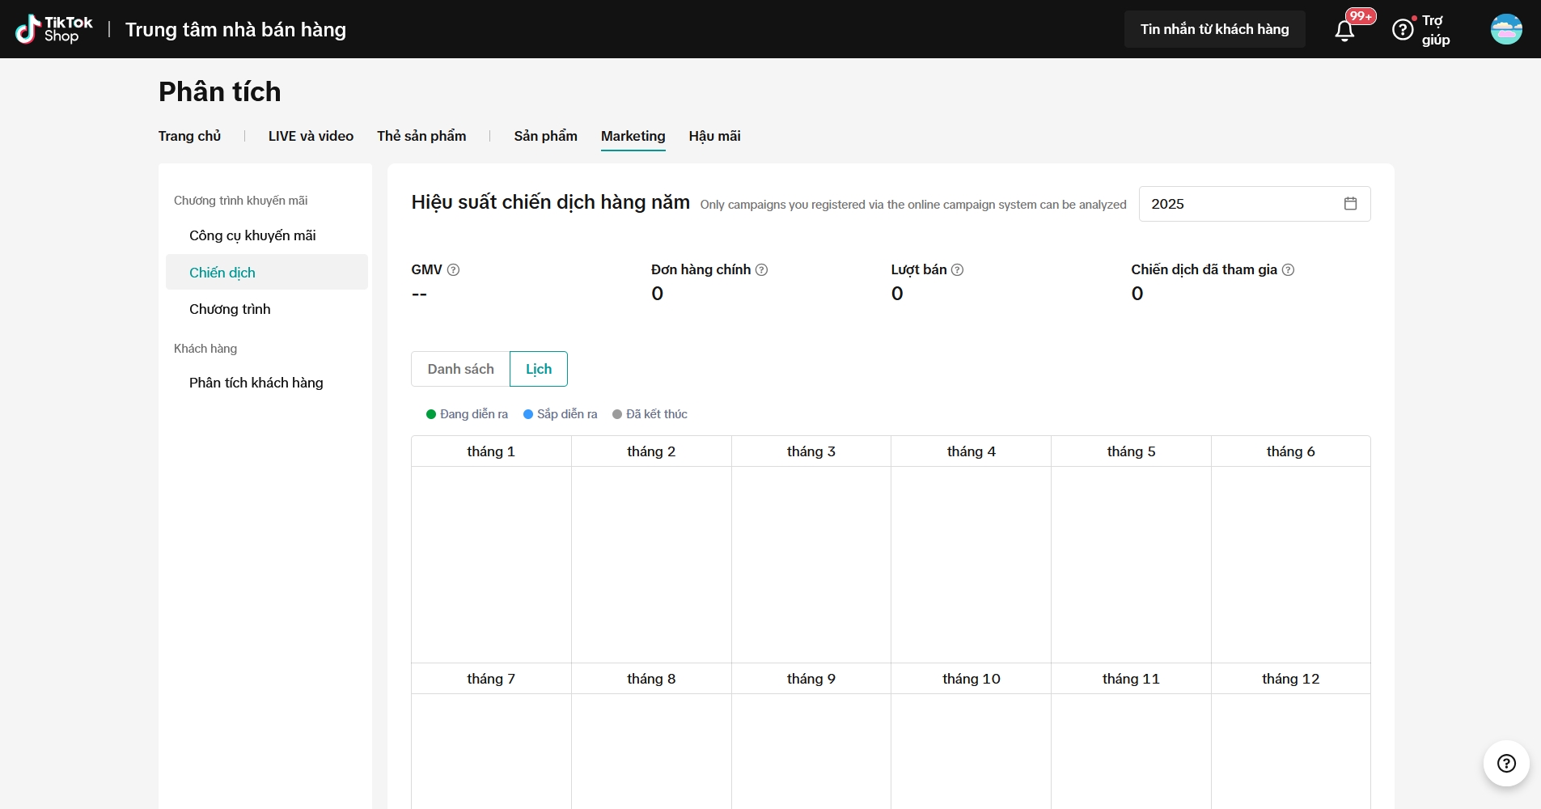This screenshot has width=1541, height=809.
Task: Open Phân tích khách hàng in sidebar
Action: pos(256,383)
